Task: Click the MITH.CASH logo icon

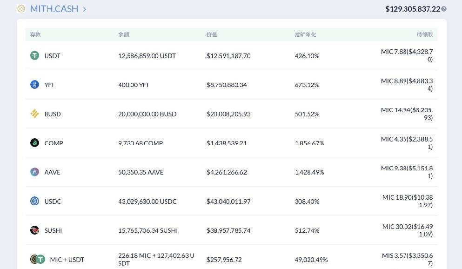Action: pyautogui.click(x=21, y=9)
